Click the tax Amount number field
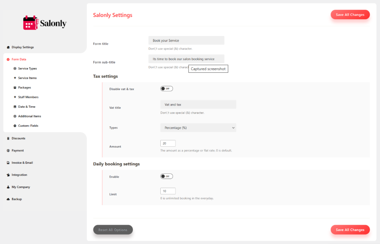The width and height of the screenshot is (380, 244). [168, 143]
